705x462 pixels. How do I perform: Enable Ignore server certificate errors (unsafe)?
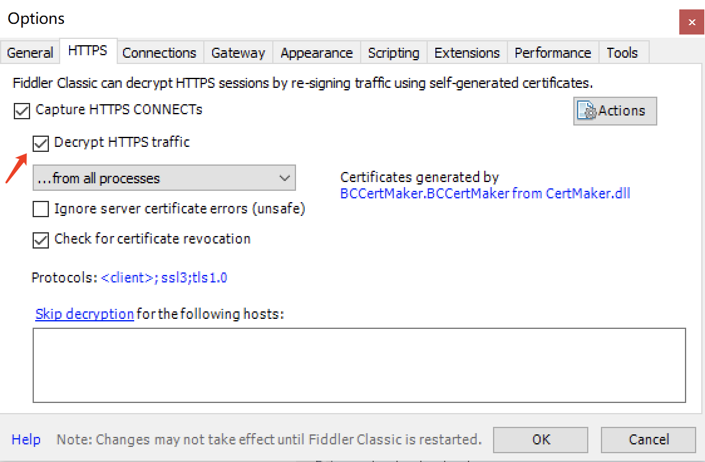tap(41, 209)
